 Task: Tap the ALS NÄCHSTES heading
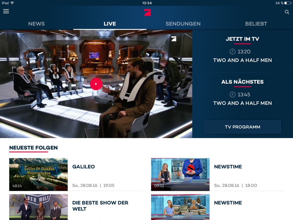tap(243, 82)
